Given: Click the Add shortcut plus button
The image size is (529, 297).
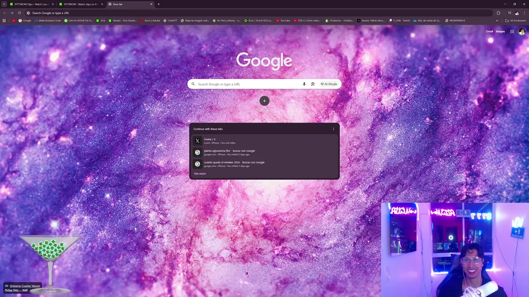Looking at the screenshot, I should click(x=264, y=101).
